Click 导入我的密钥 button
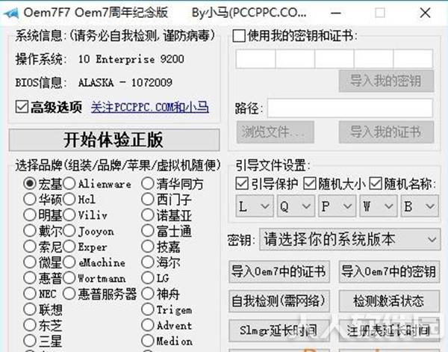Screen dimensions: 448x352 tap(386, 81)
